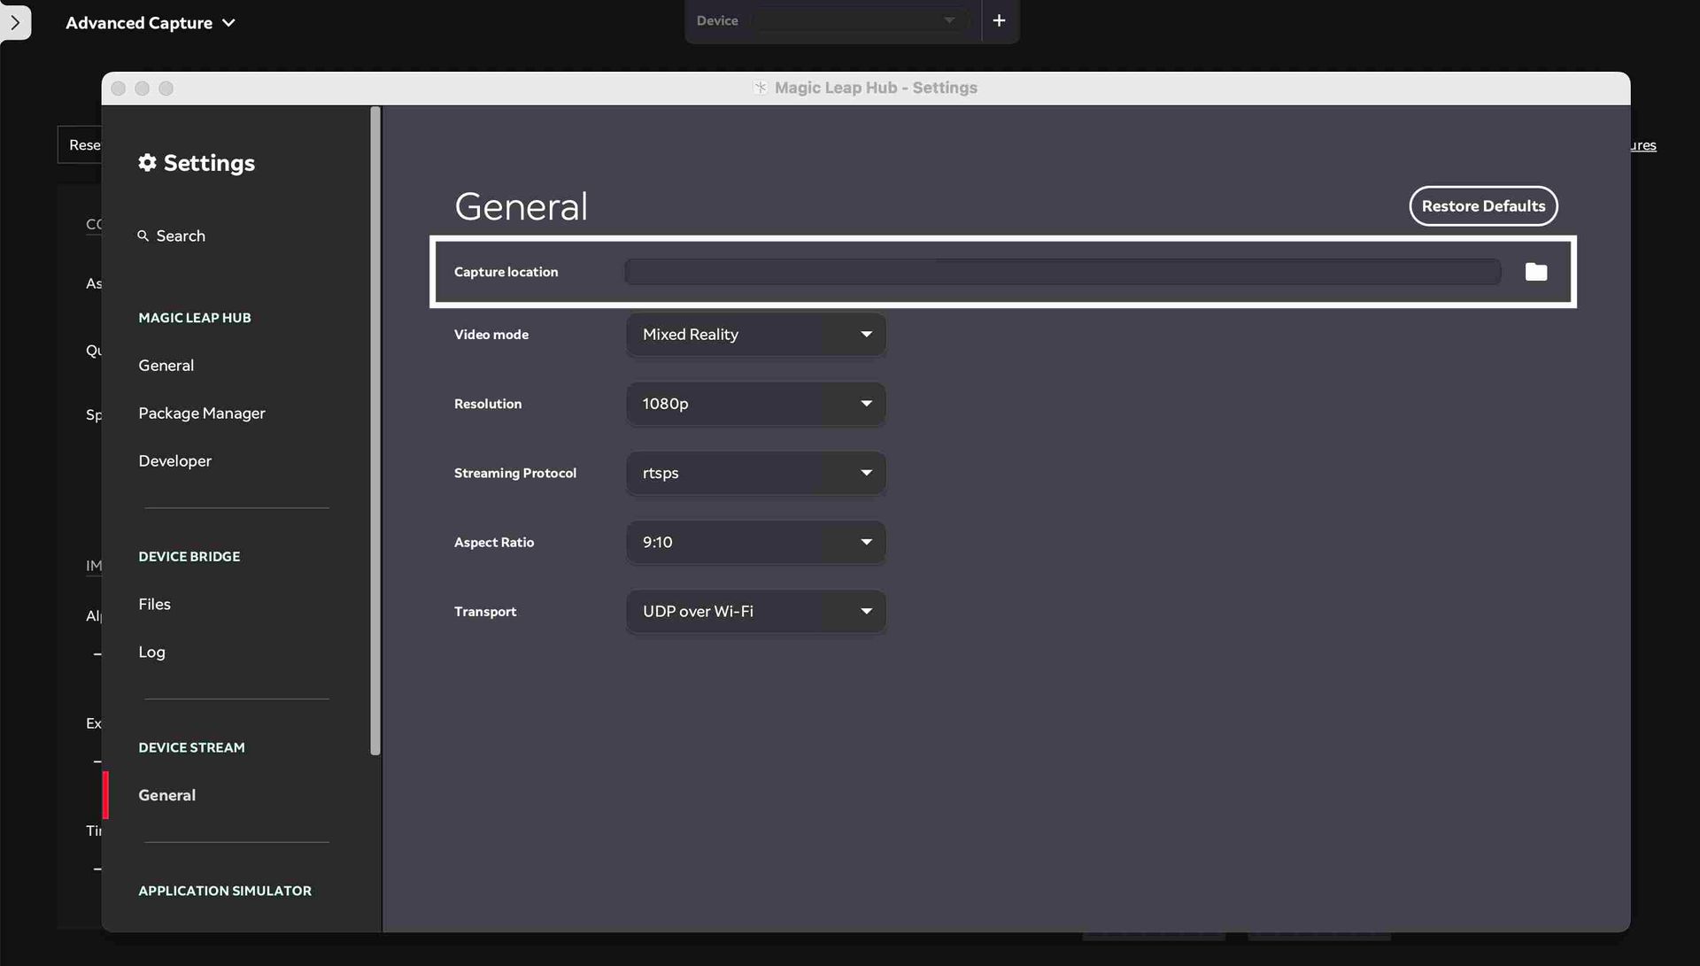Change Streaming Protocol from rtsps

[755, 473]
